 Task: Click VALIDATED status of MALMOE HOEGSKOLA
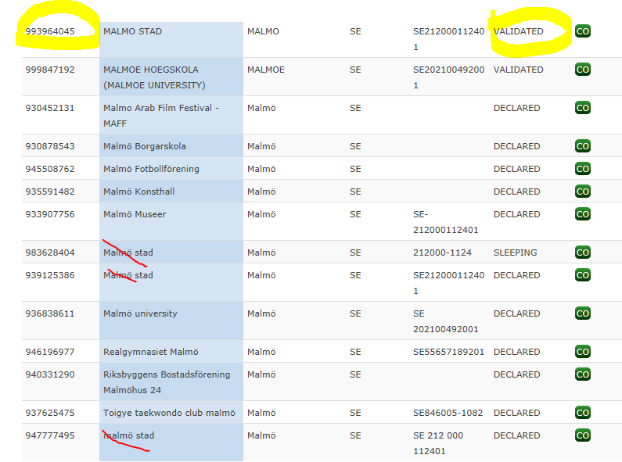coord(519,70)
